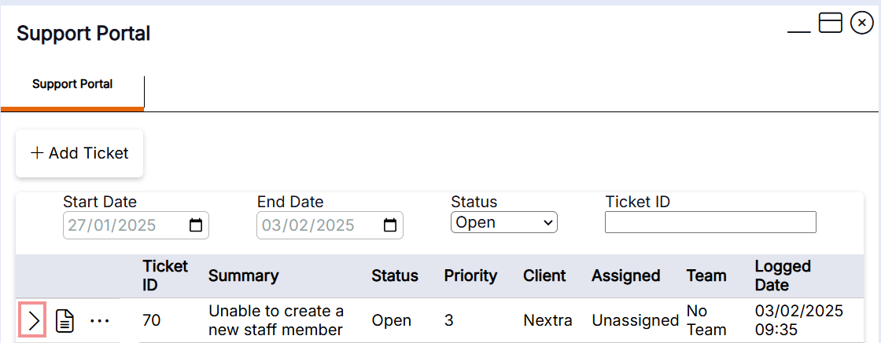Click the Assigned column header
This screenshot has width=881, height=343.
(625, 275)
